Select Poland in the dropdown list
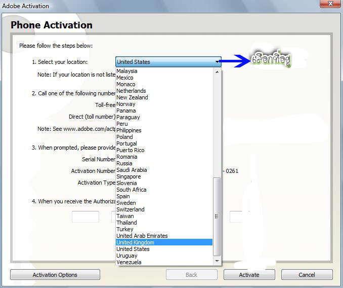 (164, 137)
